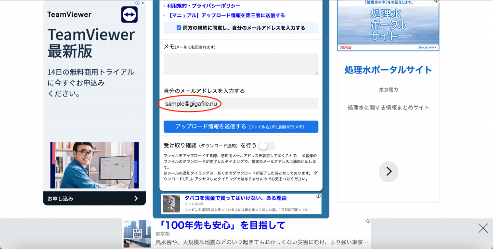Open the tobacco ad AdChoices info icon

(318, 196)
